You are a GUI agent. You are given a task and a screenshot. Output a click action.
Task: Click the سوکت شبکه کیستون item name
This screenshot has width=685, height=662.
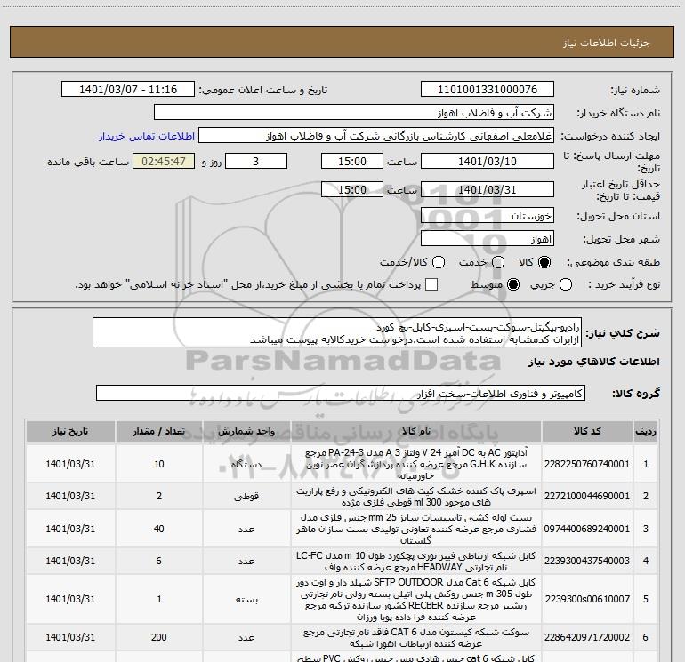pyautogui.click(x=416, y=637)
